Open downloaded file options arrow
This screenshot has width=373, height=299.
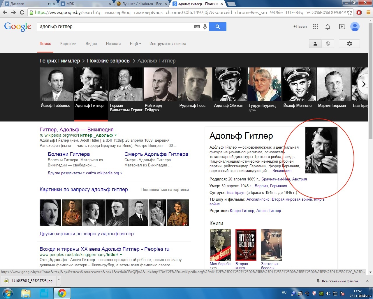click(x=59, y=280)
